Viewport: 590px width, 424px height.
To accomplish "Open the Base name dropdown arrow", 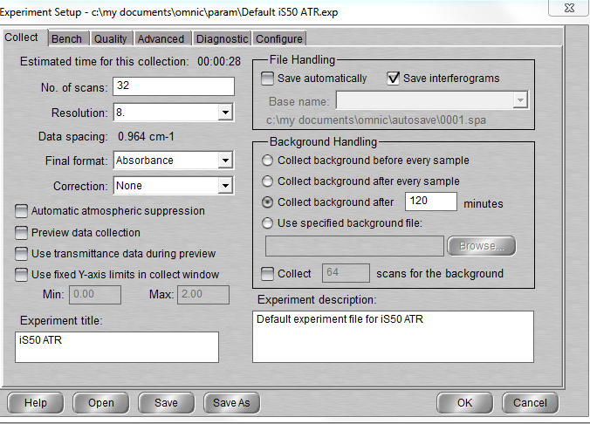I will (520, 100).
